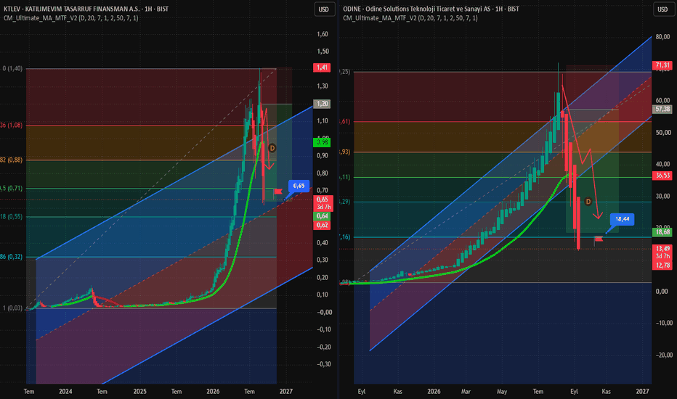Click the 80,00 price scale value

click(662, 37)
